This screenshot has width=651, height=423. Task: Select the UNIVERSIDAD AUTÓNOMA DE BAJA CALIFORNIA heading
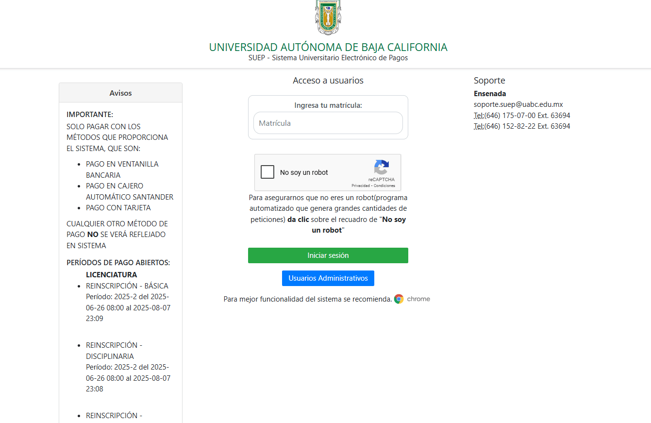(x=328, y=47)
